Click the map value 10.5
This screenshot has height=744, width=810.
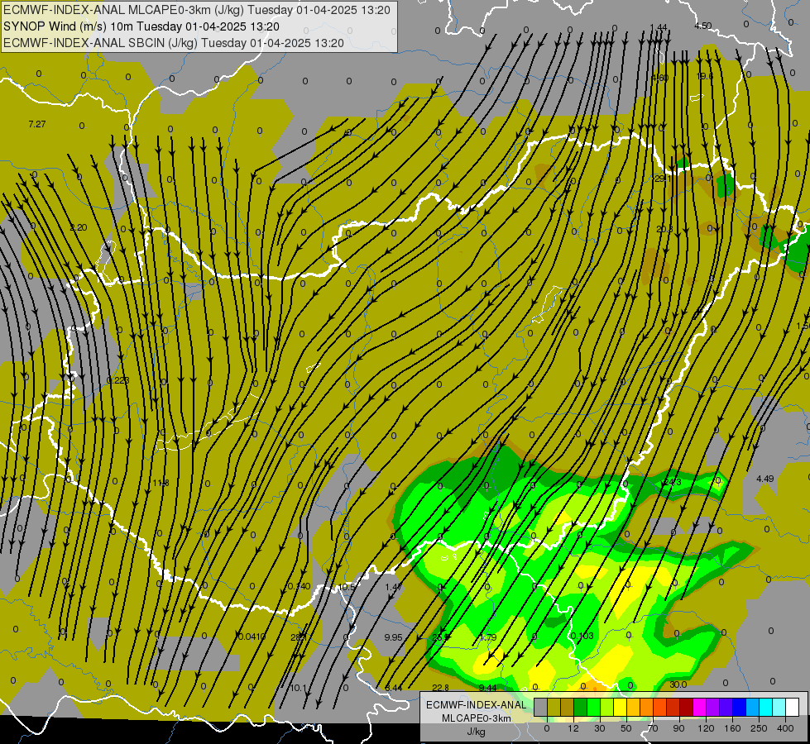347,587
